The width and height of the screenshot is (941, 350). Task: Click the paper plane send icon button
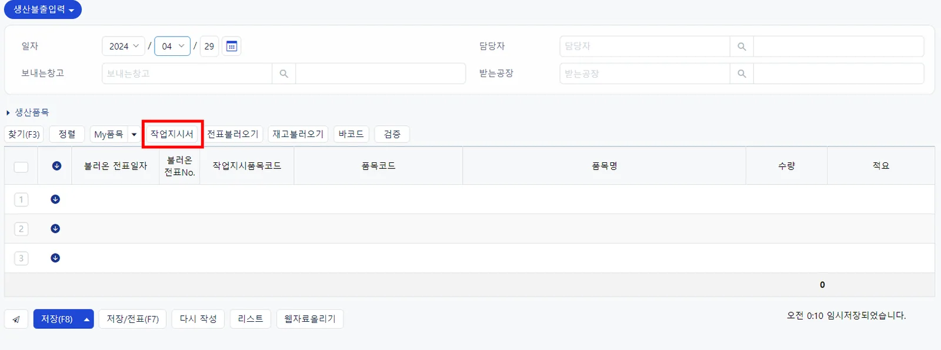(x=16, y=319)
